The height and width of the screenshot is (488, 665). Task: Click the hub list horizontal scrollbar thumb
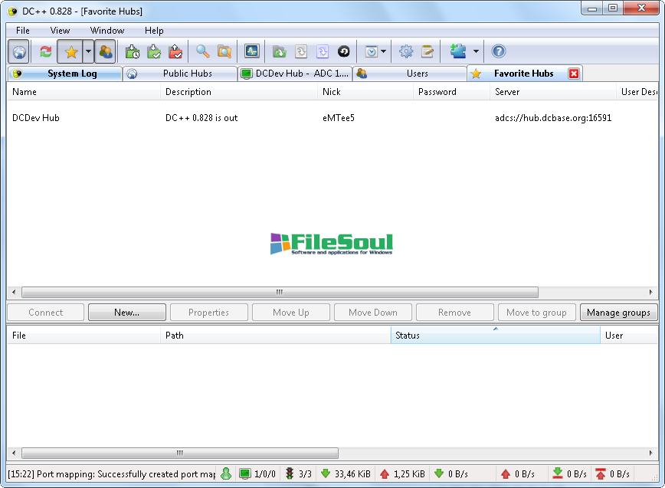click(x=280, y=292)
